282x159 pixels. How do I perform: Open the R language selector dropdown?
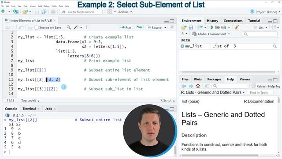point(184,34)
